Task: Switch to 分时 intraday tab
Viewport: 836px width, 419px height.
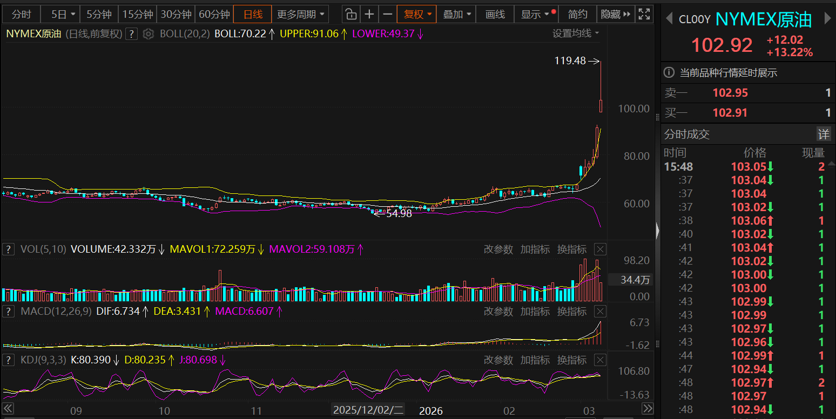Action: coord(22,14)
